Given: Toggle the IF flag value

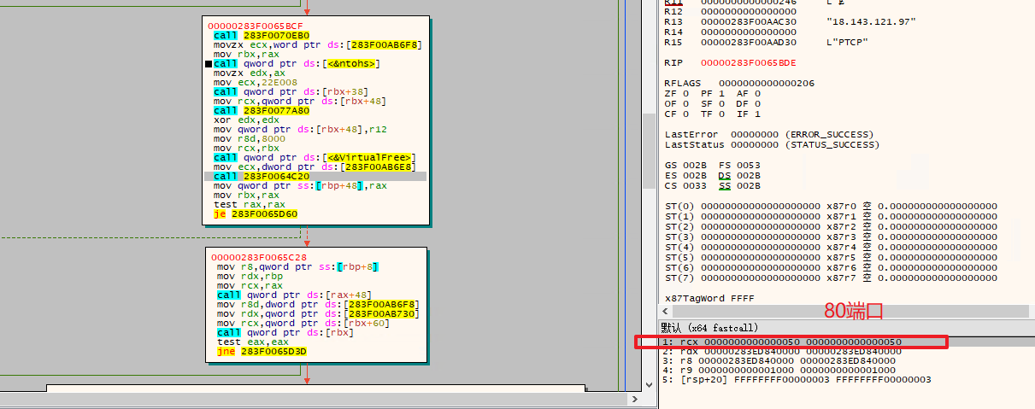Looking at the screenshot, I should click(756, 114).
